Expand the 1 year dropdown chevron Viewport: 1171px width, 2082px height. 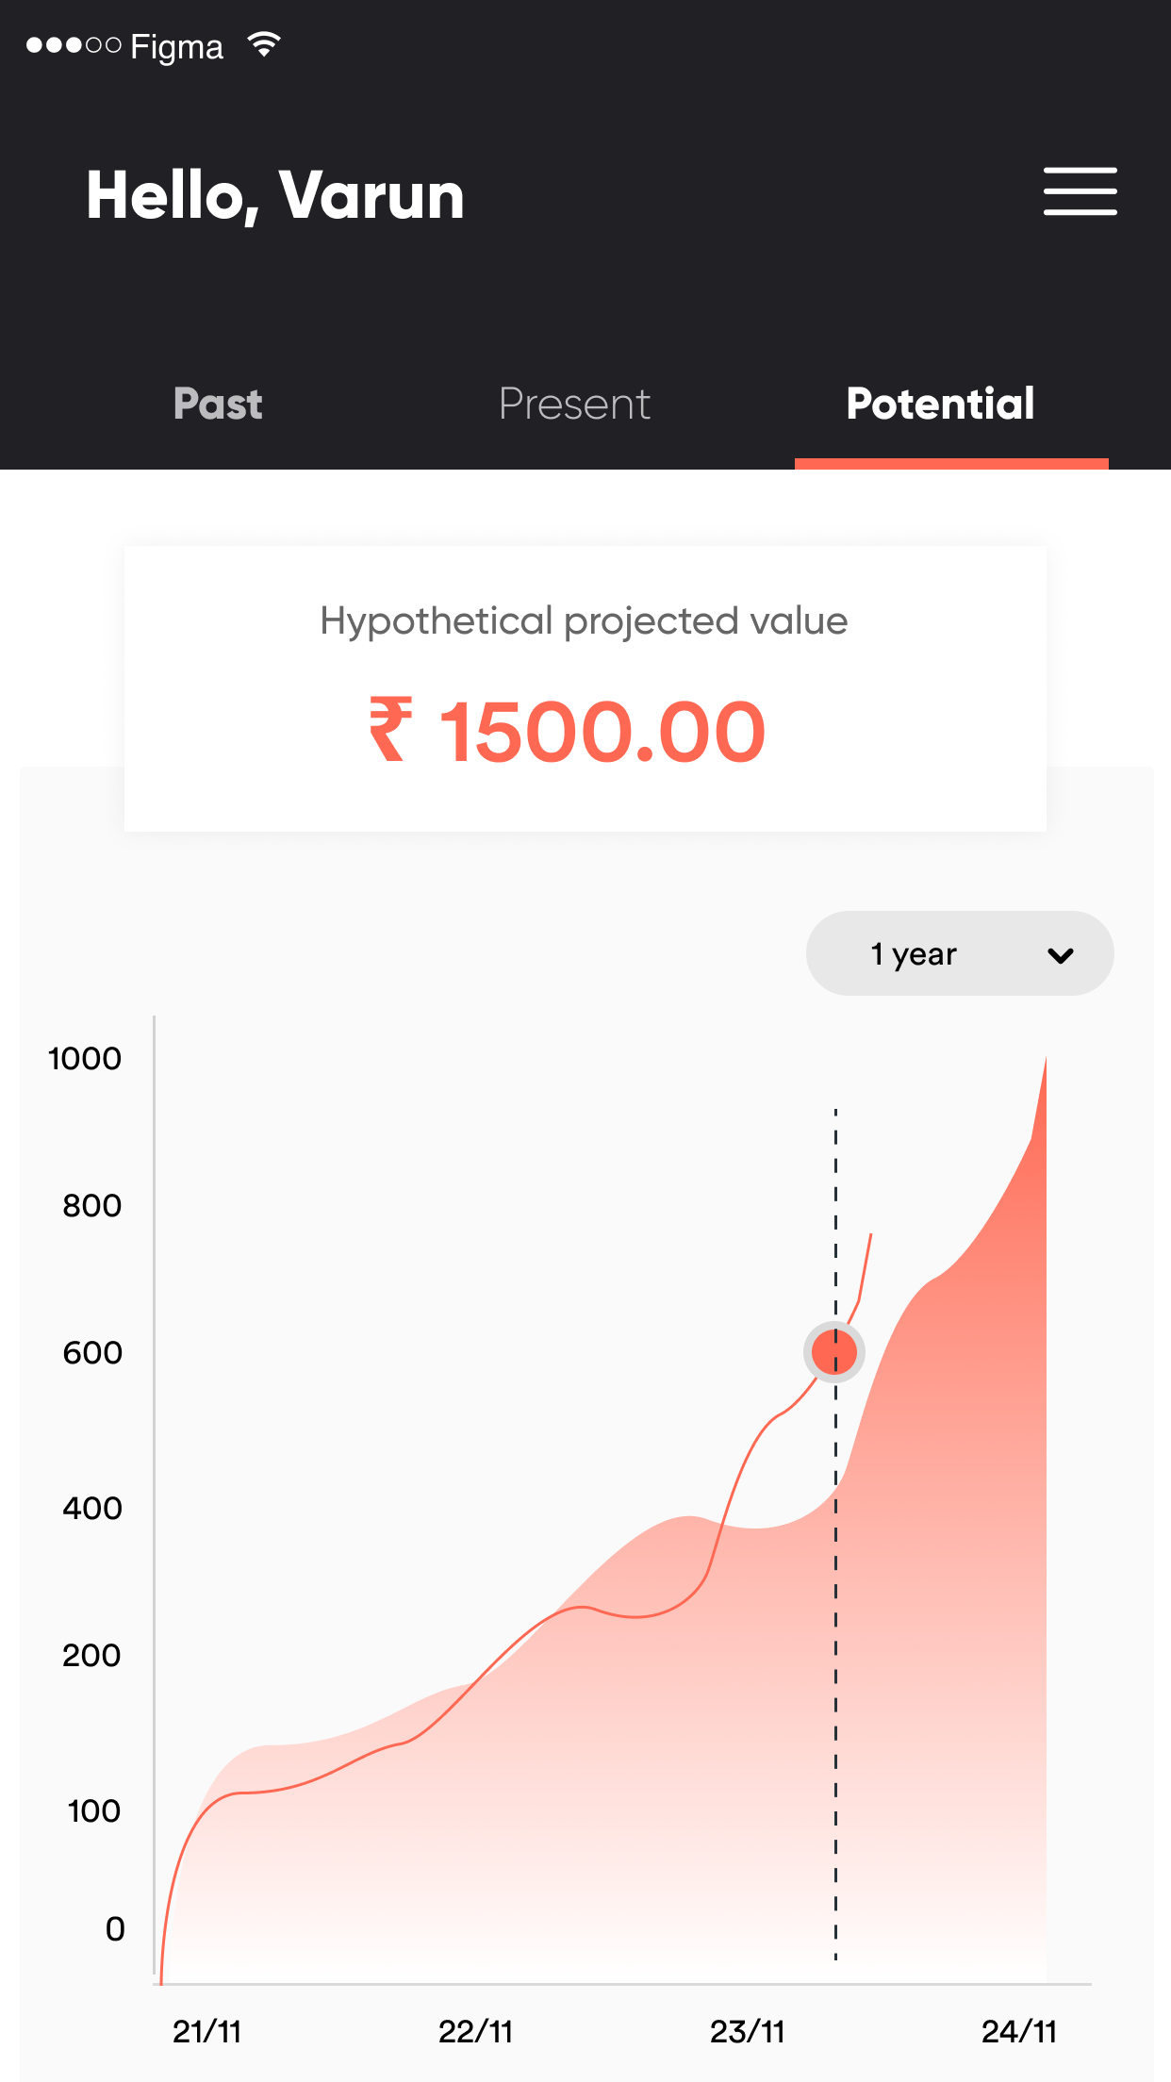point(1061,955)
